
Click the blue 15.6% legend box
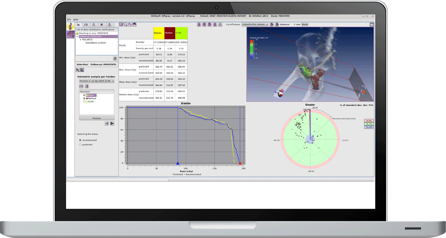coord(369,127)
